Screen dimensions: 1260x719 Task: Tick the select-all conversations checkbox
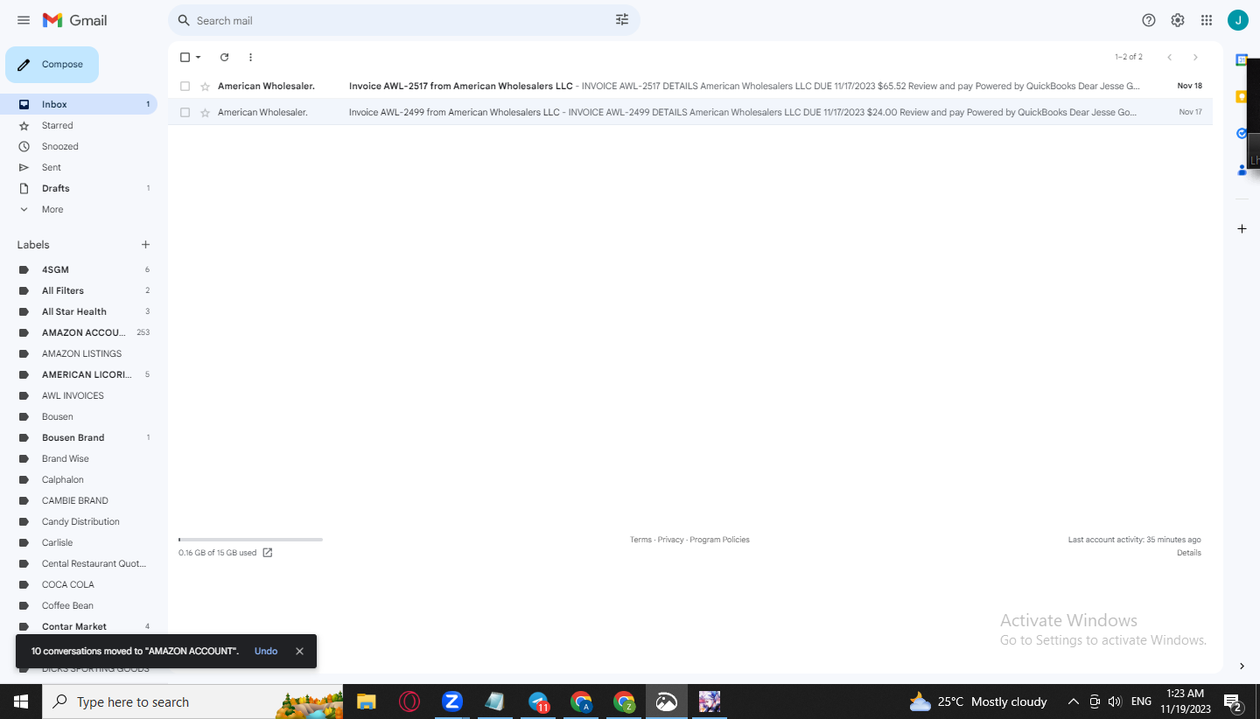185,57
